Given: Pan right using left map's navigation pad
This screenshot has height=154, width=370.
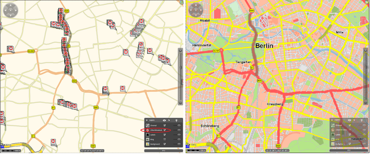Looking at the screenshot, I should click(x=16, y=11).
